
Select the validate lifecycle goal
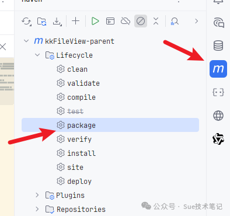point(83,83)
